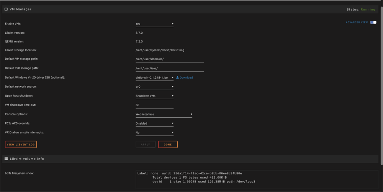
Task: Click the Done button
Action: click(168, 144)
